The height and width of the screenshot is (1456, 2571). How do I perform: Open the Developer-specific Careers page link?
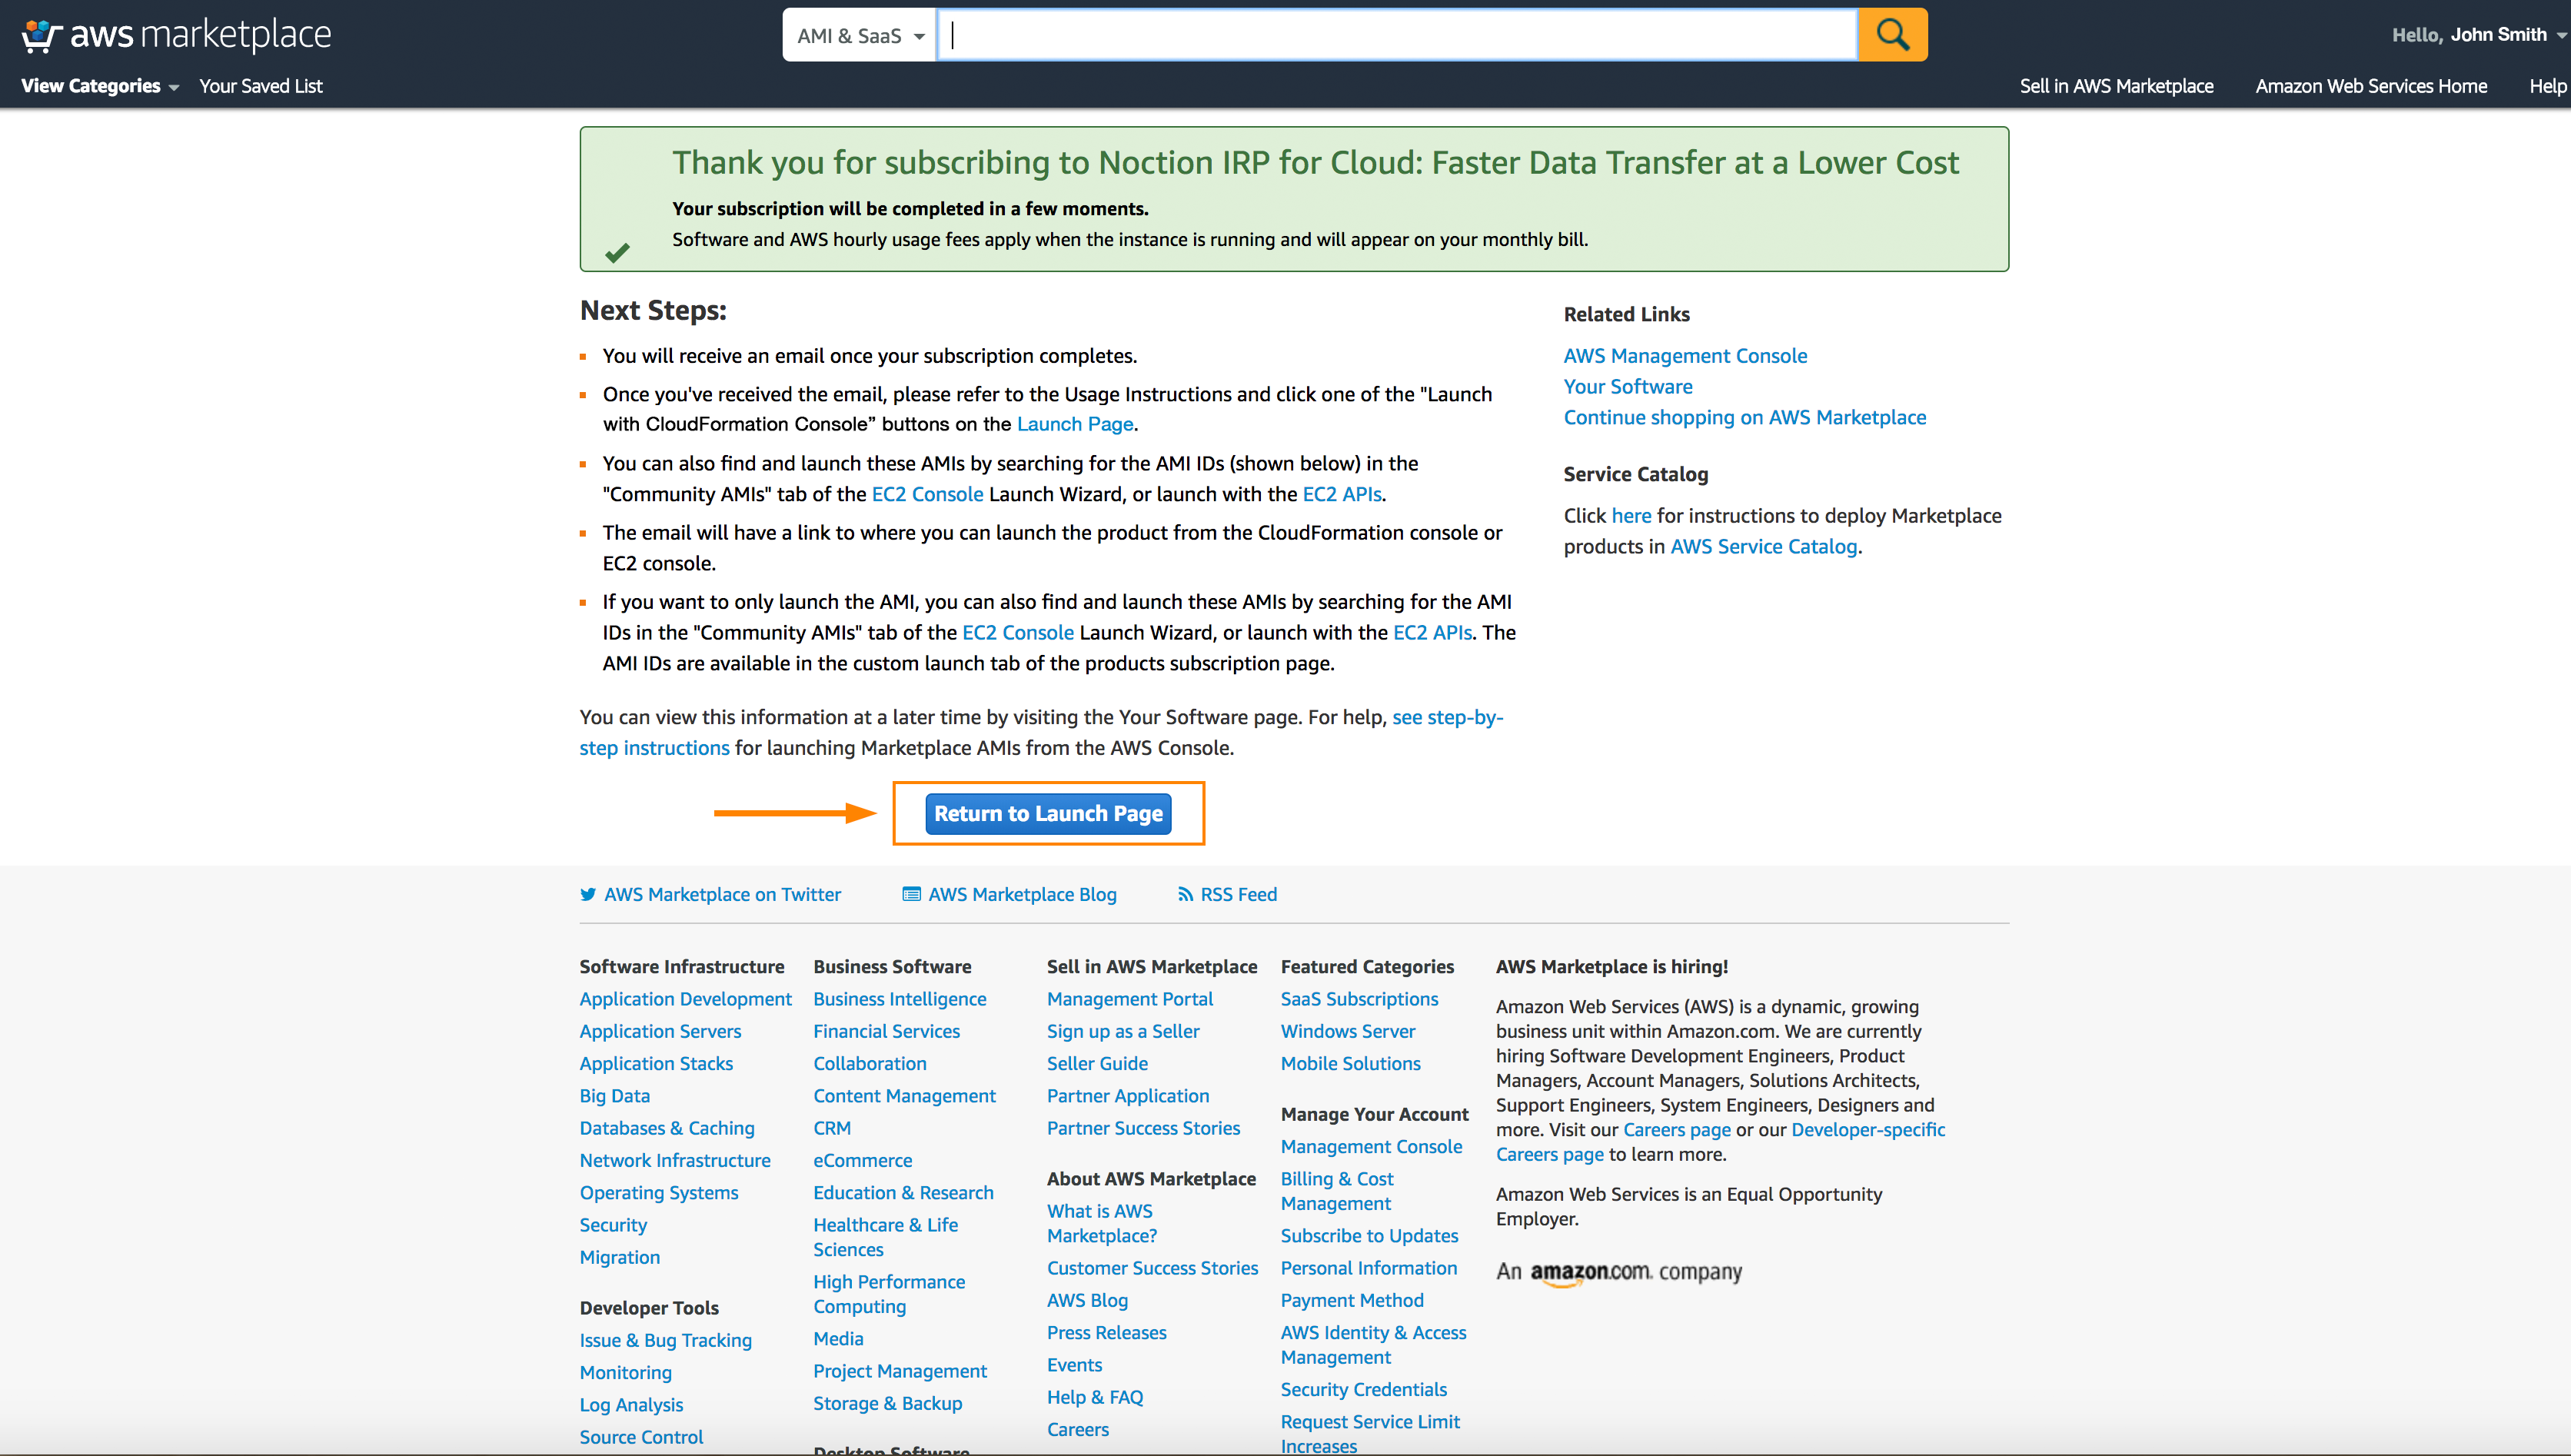1720,1142
